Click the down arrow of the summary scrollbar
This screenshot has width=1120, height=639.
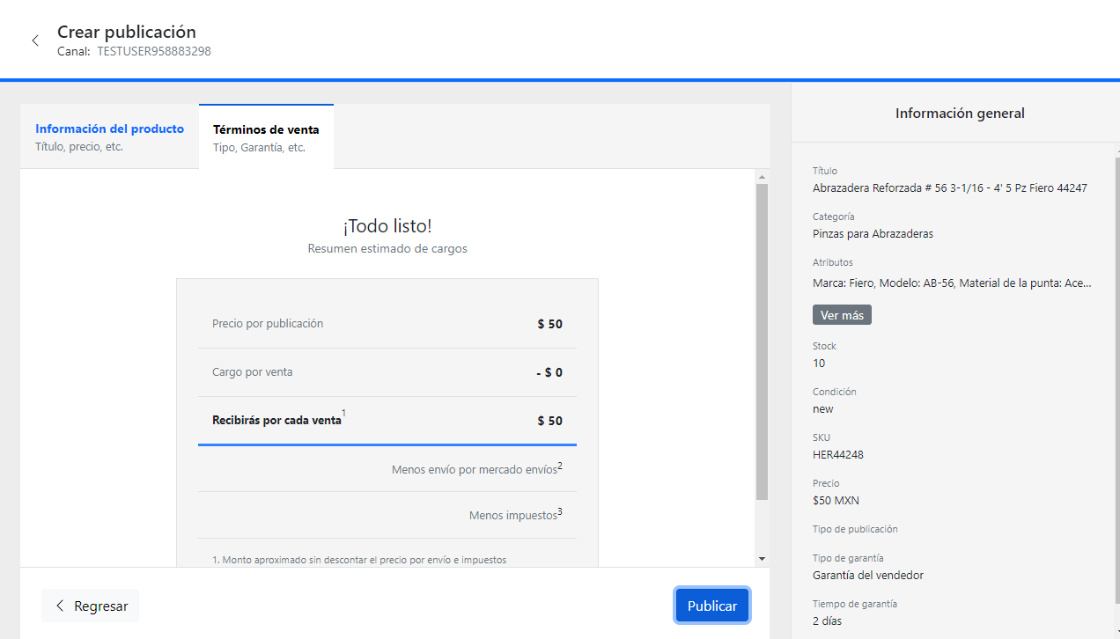[762, 559]
